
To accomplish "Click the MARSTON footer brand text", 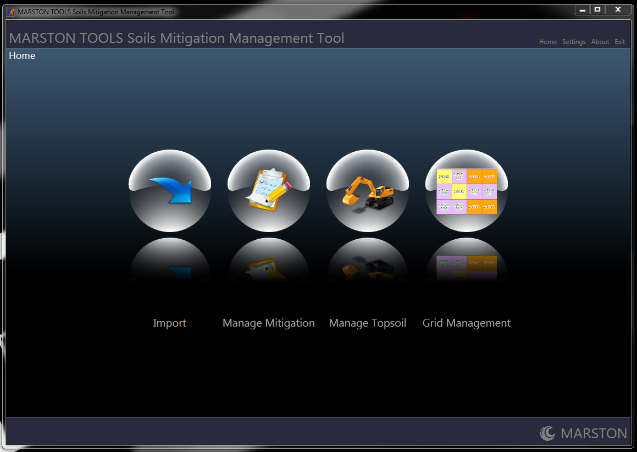I will [x=594, y=433].
